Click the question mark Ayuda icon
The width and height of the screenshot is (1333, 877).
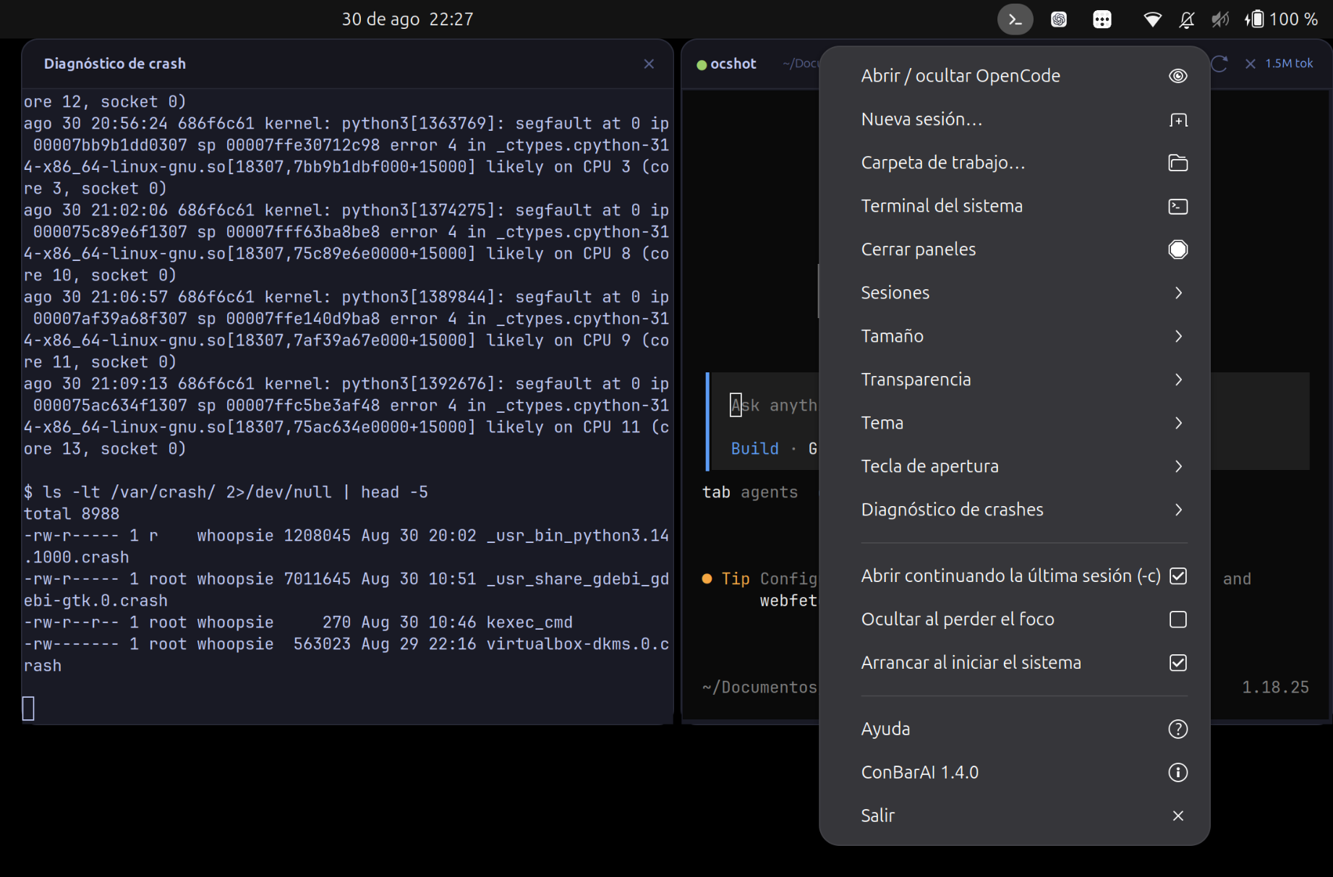(x=1178, y=730)
